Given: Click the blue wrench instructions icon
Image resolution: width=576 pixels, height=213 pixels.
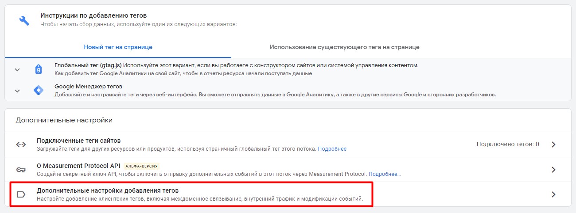Looking at the screenshot, I should click(x=24, y=20).
